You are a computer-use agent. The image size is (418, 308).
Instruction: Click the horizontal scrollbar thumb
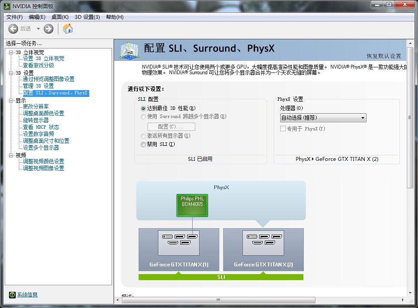[x=218, y=300]
